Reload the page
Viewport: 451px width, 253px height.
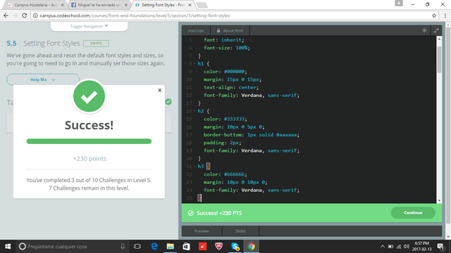point(25,15)
